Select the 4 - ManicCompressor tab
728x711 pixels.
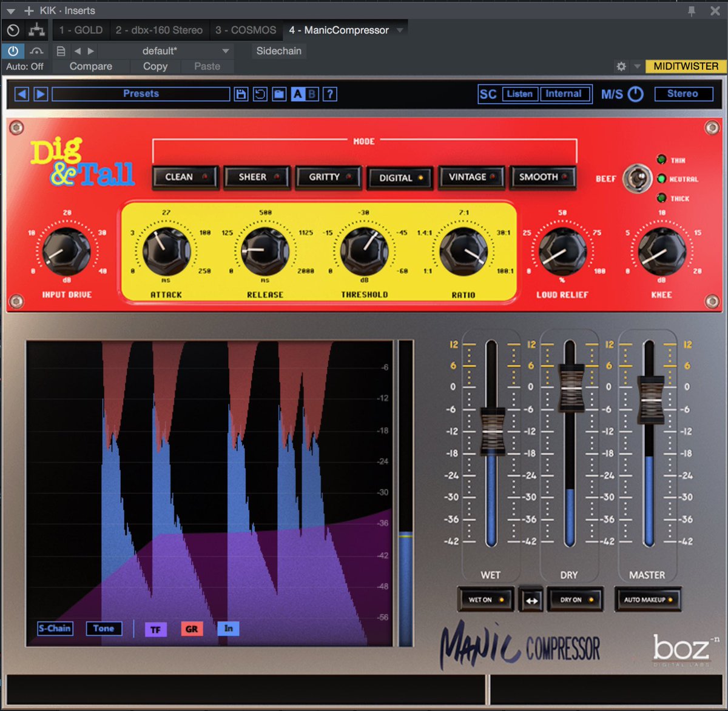339,30
